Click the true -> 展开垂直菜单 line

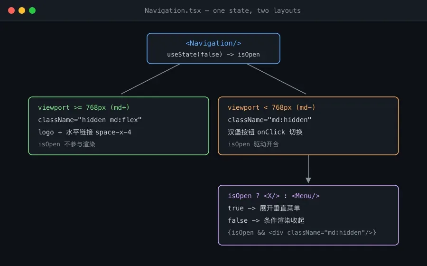(264, 208)
